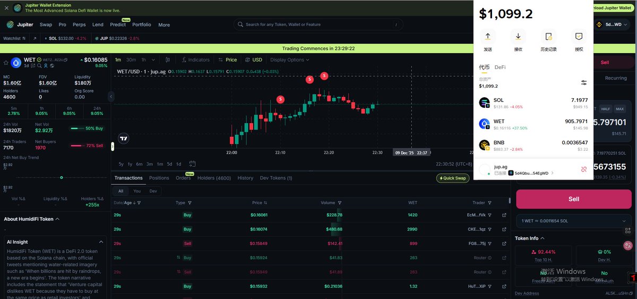This screenshot has width=637, height=299.
Task: Switch to the Holders (4600) tab
Action: coord(214,178)
